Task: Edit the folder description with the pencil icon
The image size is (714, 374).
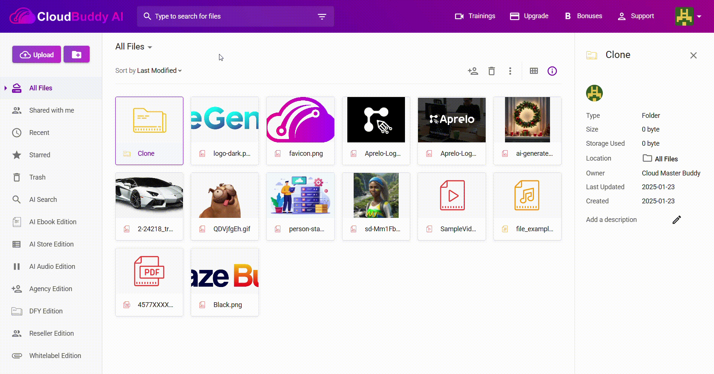Action: pyautogui.click(x=676, y=220)
